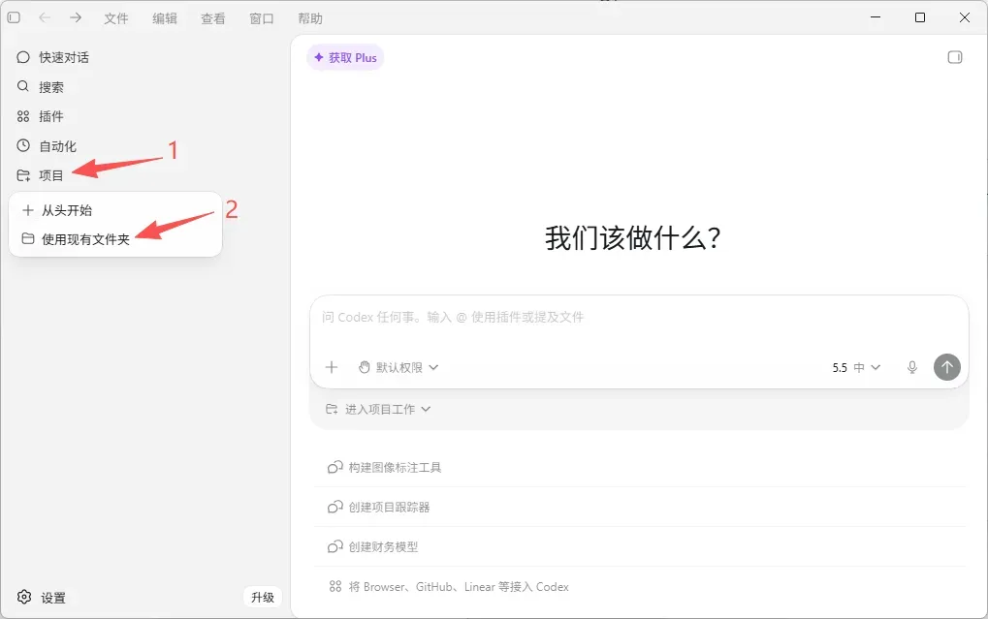Select the 创建财务模型 suggestion
This screenshot has height=619, width=988.
point(640,546)
